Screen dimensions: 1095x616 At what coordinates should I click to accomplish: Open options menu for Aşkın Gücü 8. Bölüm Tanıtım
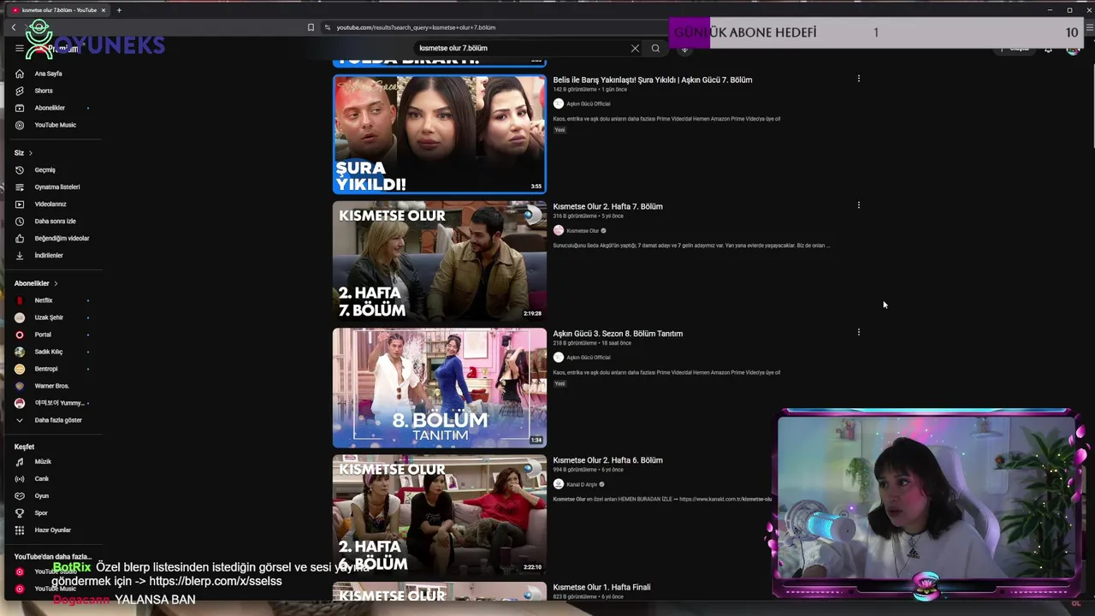[x=859, y=332]
